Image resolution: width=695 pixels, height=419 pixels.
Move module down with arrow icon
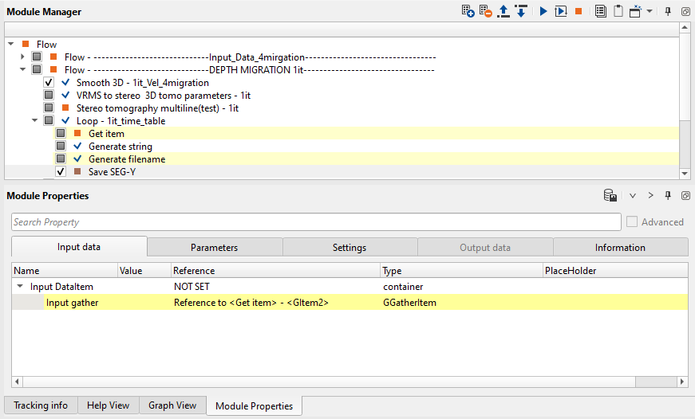pyautogui.click(x=520, y=11)
